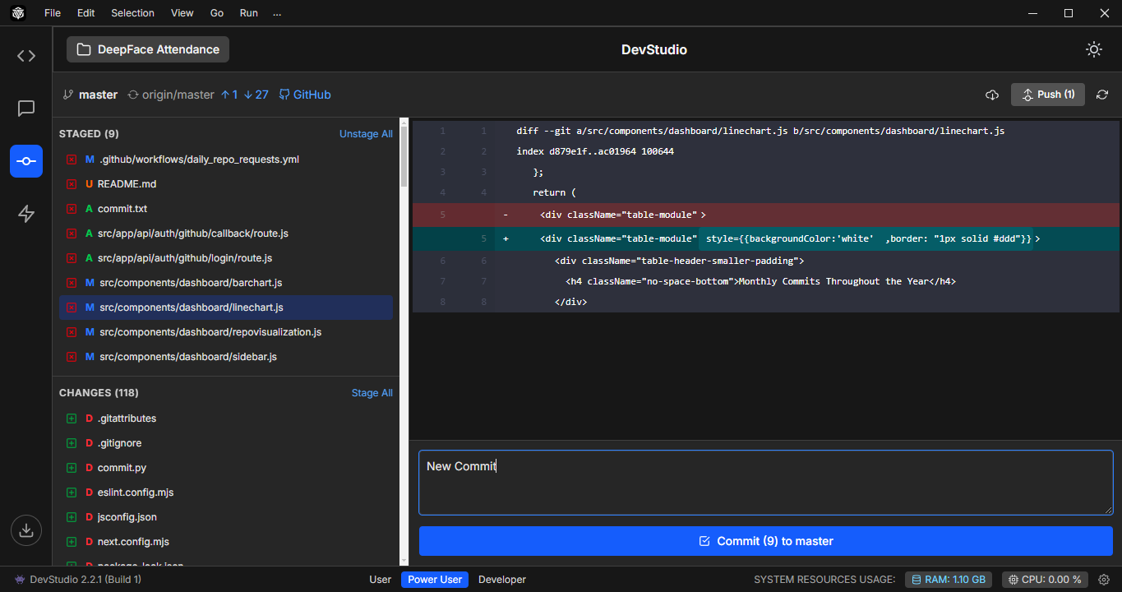Stage .gitattributes with green plus icon

click(71, 419)
